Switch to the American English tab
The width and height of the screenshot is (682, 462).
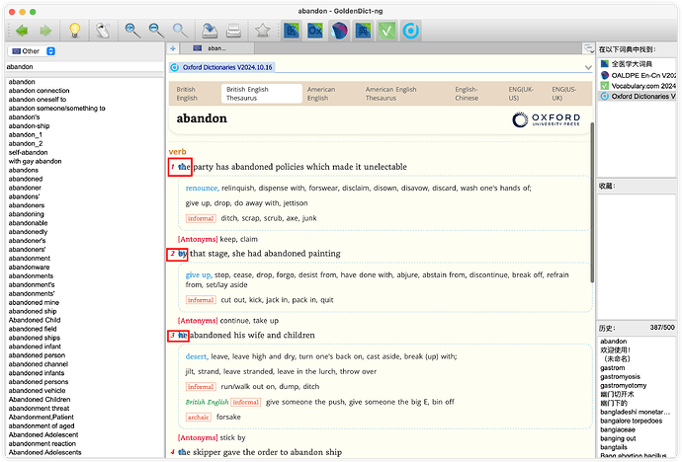321,94
